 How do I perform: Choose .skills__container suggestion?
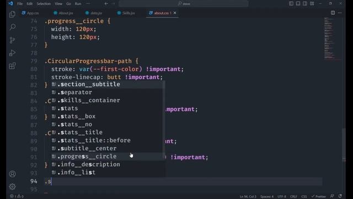(x=107, y=100)
